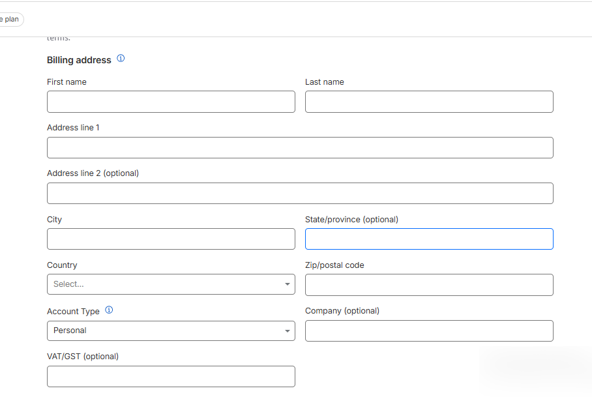Click the Account Type dropdown chevron arrow
The height and width of the screenshot is (397, 592).
point(287,331)
